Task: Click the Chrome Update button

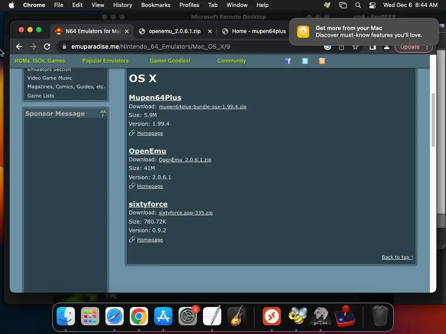Action: coord(409,47)
